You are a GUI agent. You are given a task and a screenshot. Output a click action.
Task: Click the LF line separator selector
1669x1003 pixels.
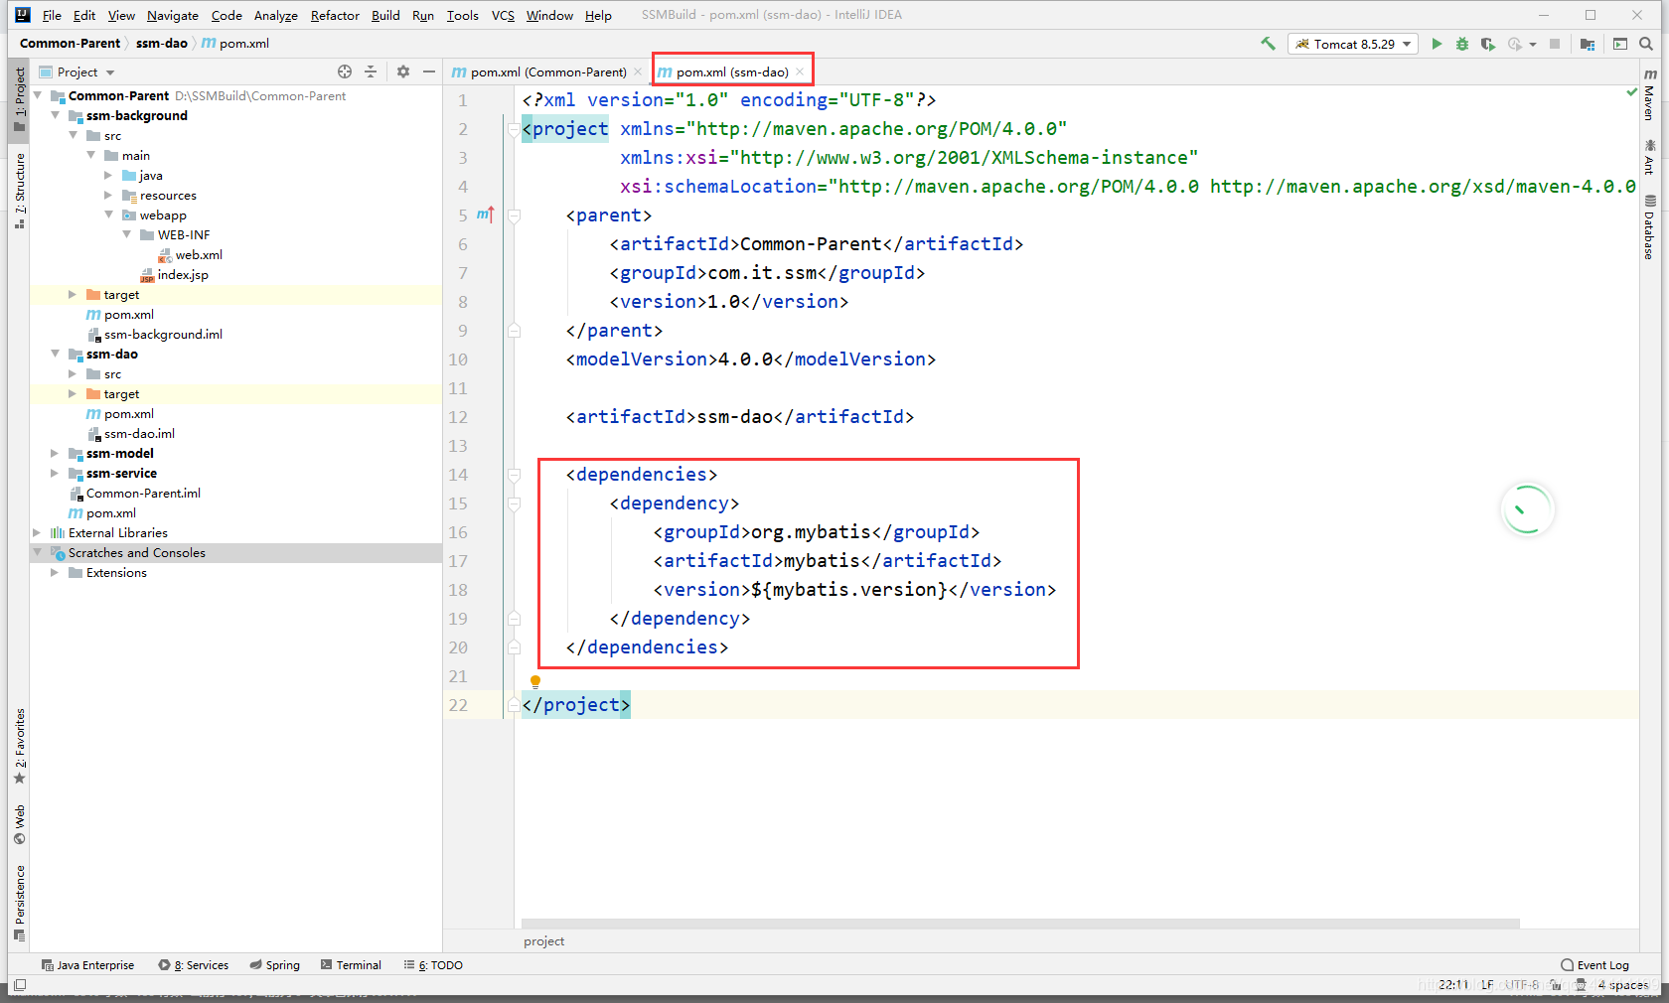[x=1487, y=985]
